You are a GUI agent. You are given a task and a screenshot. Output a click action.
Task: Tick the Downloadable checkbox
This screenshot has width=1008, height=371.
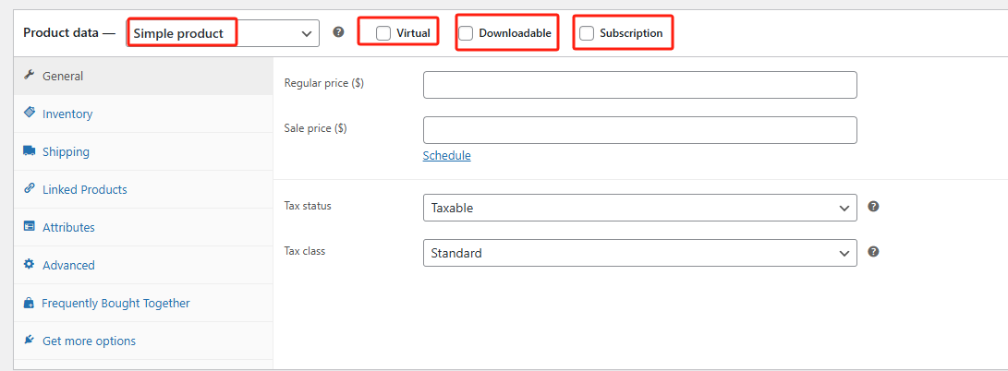point(467,33)
